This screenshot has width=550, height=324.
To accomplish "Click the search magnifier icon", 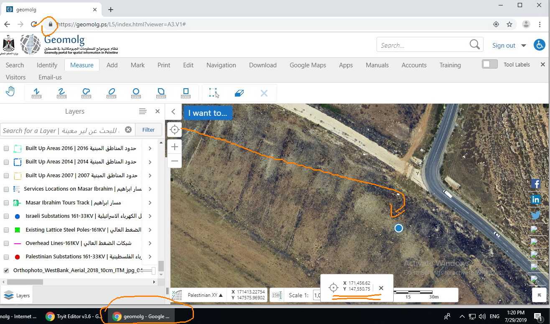I will (x=475, y=45).
